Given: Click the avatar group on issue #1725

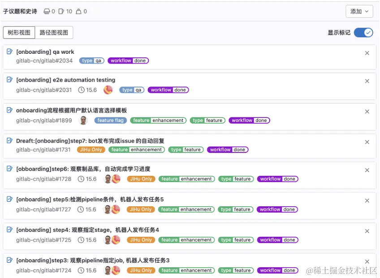Looking at the screenshot, I should [111, 239].
